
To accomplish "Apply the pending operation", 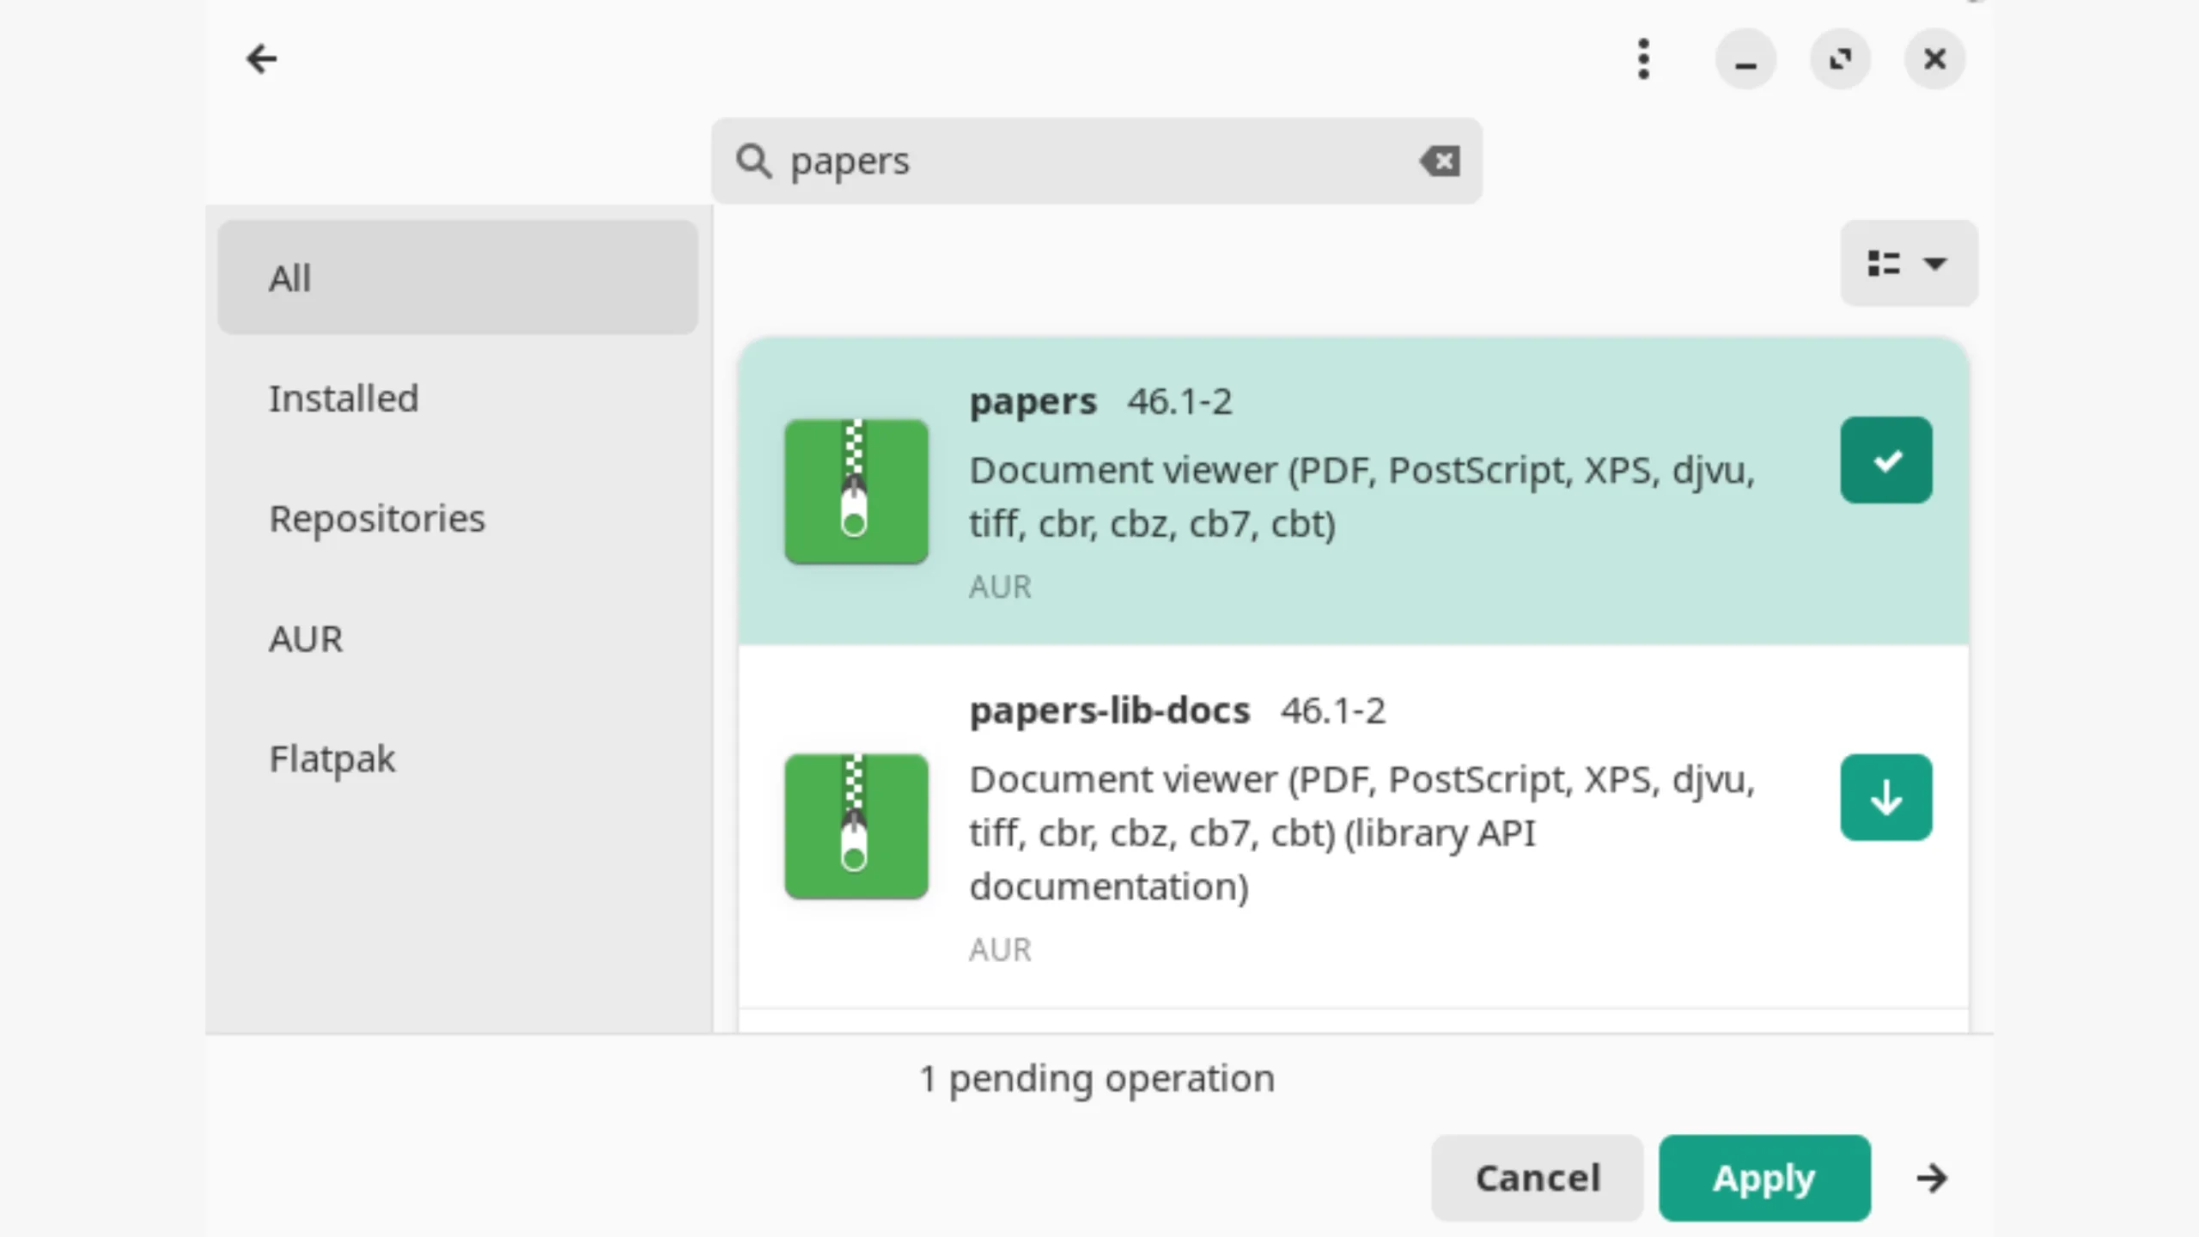I will 1764,1178.
